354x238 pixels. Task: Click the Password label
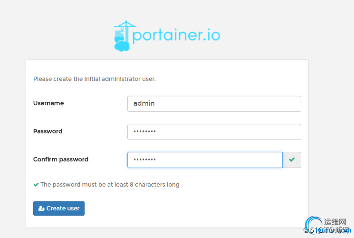[x=48, y=131]
